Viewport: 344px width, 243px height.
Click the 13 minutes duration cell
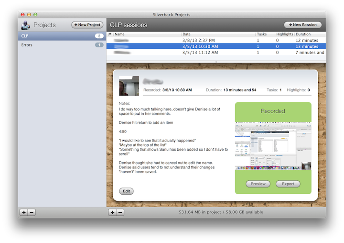click(x=307, y=46)
